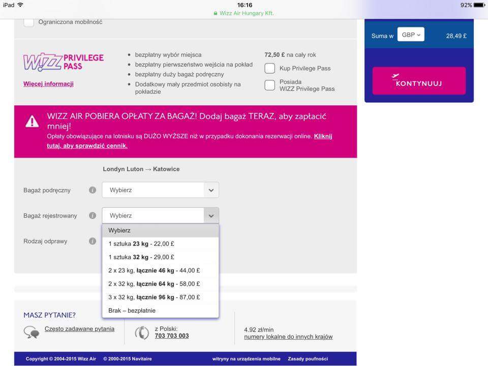Screen dimensions: 488x366
Task: Open info icon next to Rodzaj odprawy
Action: click(93, 241)
